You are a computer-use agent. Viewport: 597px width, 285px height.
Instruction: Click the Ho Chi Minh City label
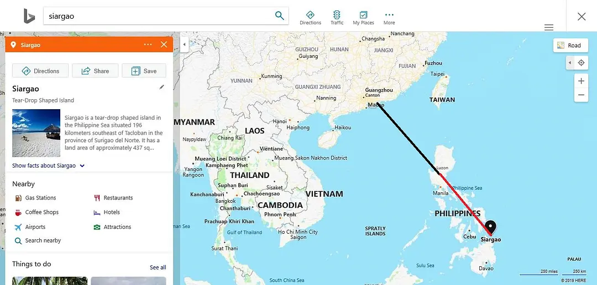tap(298, 232)
